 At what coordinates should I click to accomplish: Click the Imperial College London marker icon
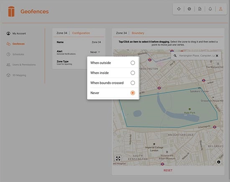(x=154, y=144)
